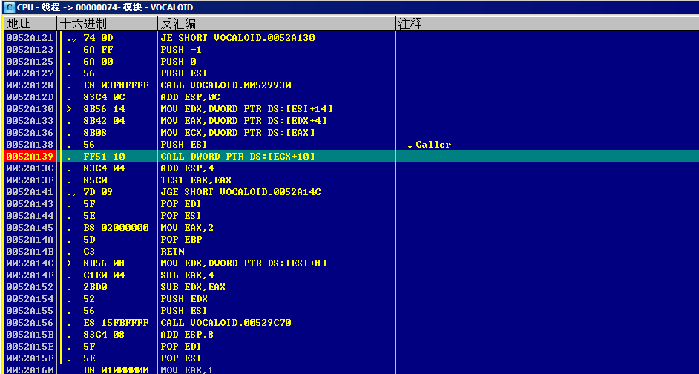Viewport: 699px width, 374px height.
Task: Click hex bytes B8 02000000
Action: (116, 228)
